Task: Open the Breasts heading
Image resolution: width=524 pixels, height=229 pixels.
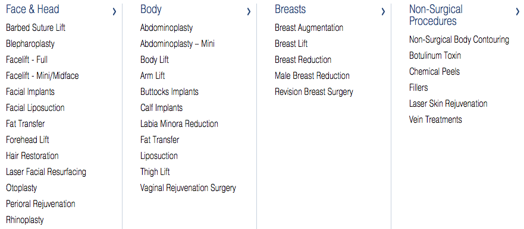Action: click(x=290, y=9)
